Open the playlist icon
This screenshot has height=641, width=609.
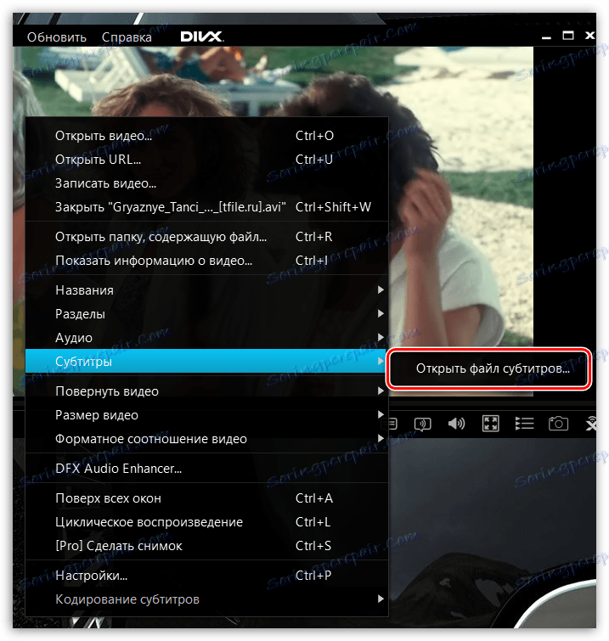pos(524,424)
